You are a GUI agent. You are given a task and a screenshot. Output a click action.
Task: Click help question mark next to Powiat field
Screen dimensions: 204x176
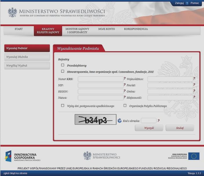coord(194,85)
